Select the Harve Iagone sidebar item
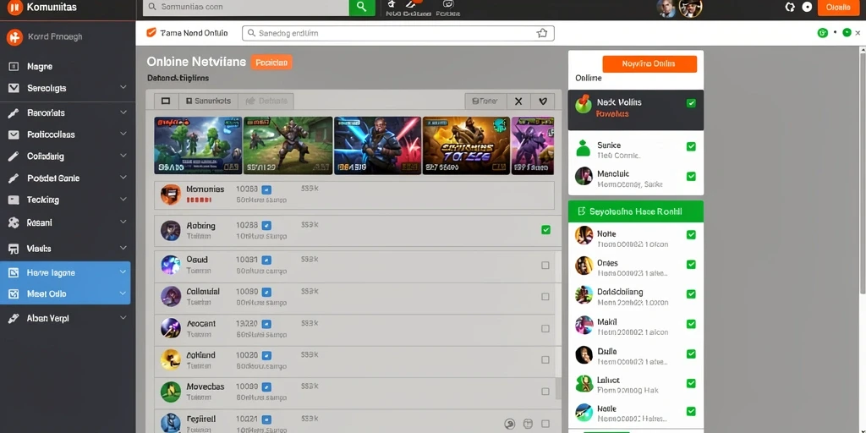This screenshot has width=866, height=433. tap(65, 272)
